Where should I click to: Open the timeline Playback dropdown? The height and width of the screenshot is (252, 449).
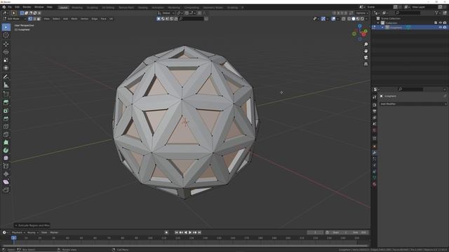point(18,232)
